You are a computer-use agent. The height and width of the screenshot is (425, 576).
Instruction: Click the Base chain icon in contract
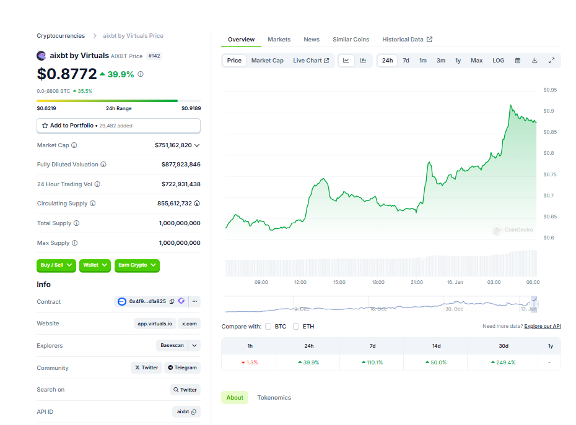pos(121,301)
